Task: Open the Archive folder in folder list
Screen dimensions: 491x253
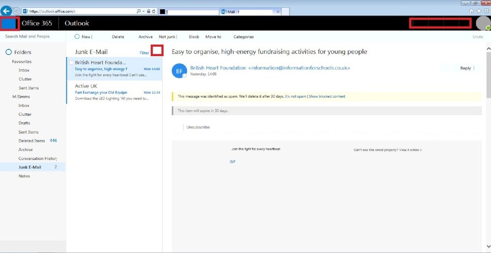Action: [26, 149]
